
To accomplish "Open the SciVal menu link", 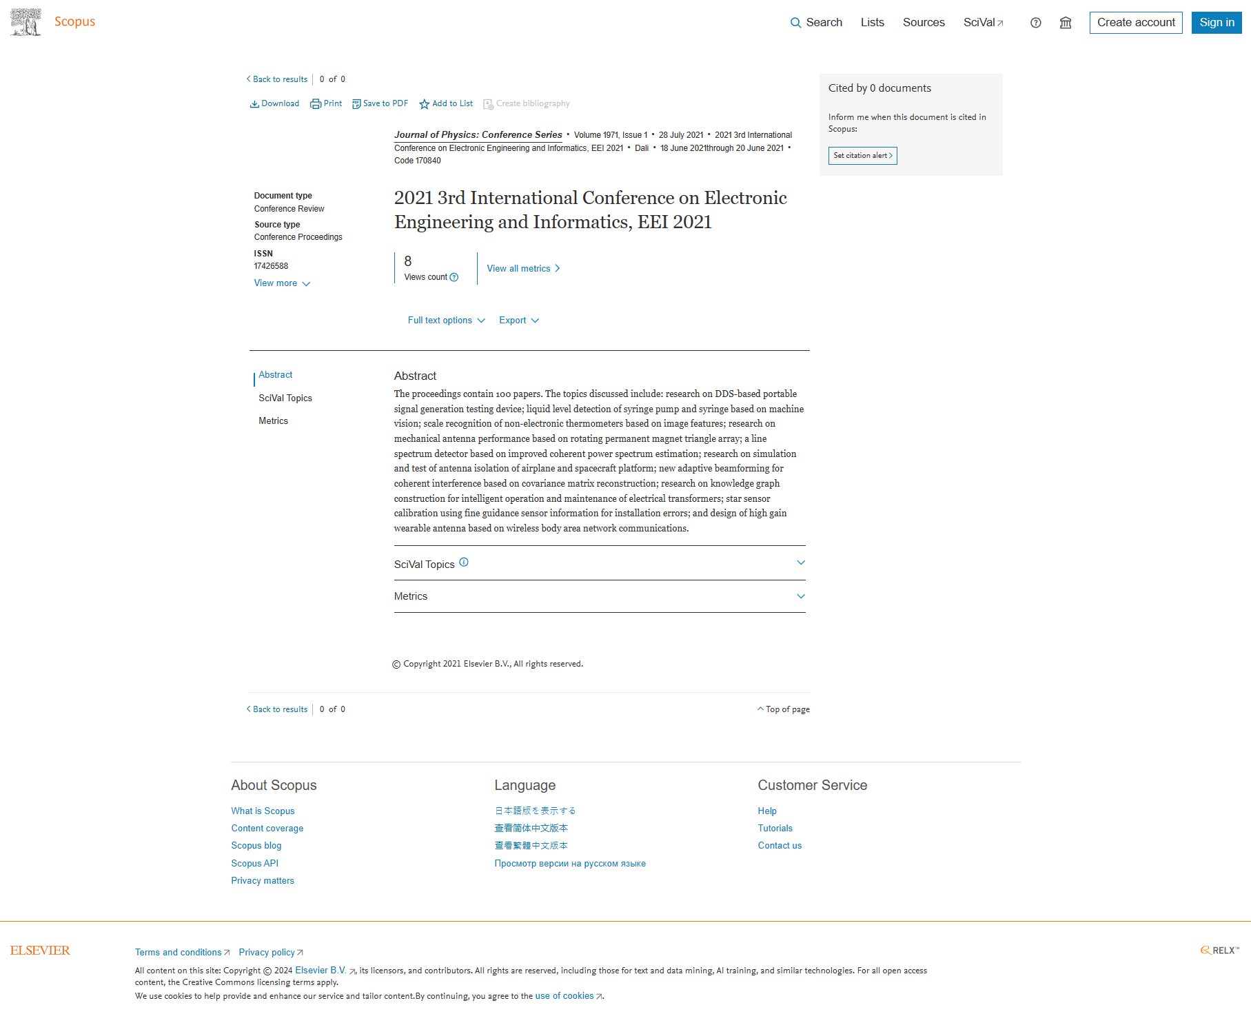I will tap(984, 23).
